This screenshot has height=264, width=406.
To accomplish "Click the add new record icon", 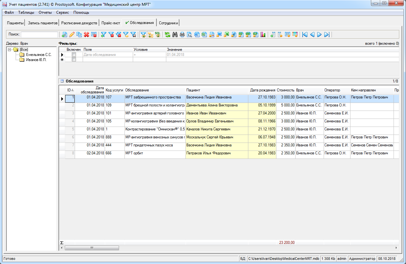I will coord(64,35).
